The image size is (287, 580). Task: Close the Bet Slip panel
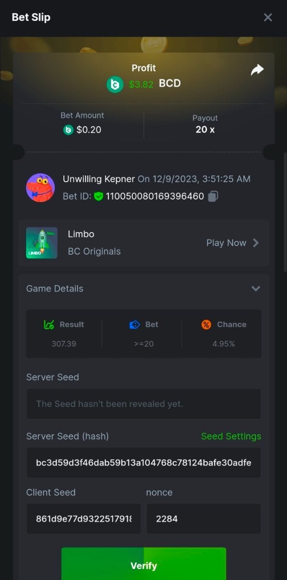(x=268, y=17)
